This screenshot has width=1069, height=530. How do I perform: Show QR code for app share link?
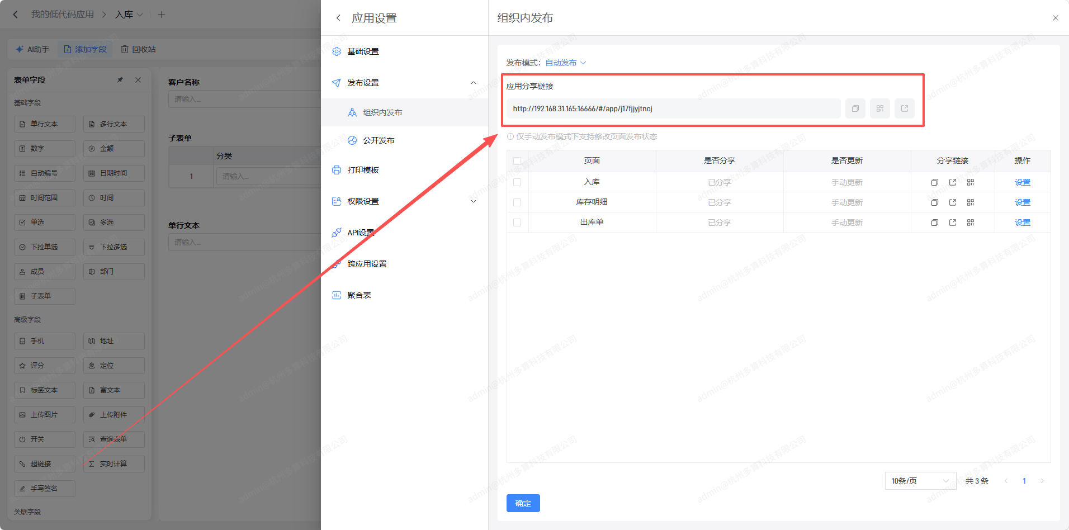point(880,108)
